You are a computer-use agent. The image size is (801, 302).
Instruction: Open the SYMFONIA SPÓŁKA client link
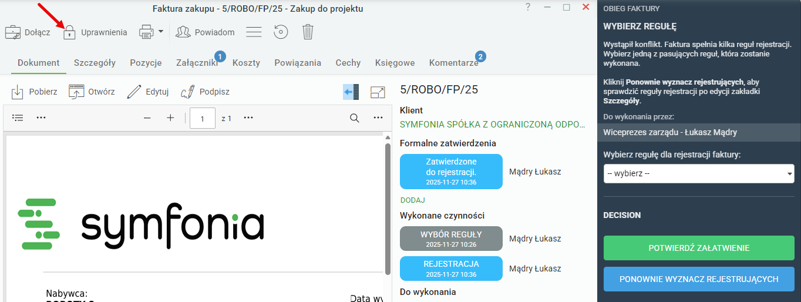(493, 124)
